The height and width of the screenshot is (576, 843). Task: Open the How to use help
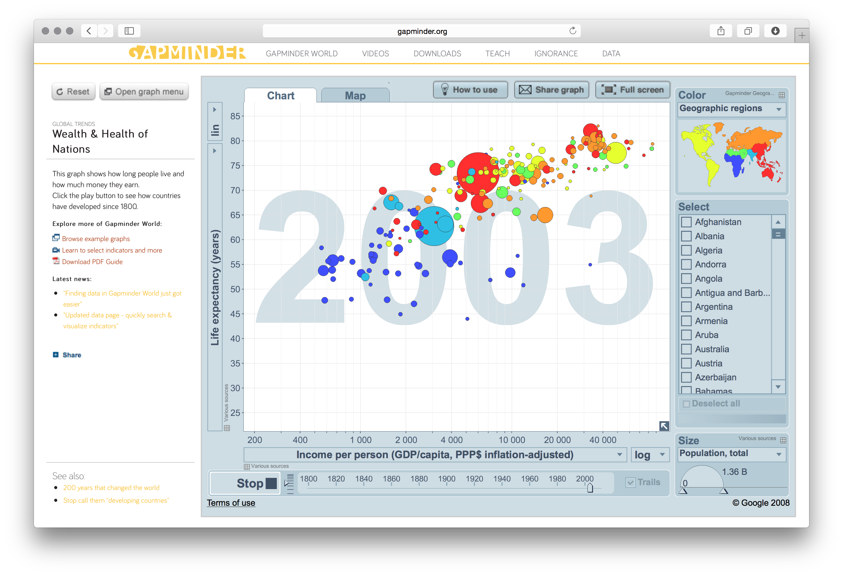[471, 90]
